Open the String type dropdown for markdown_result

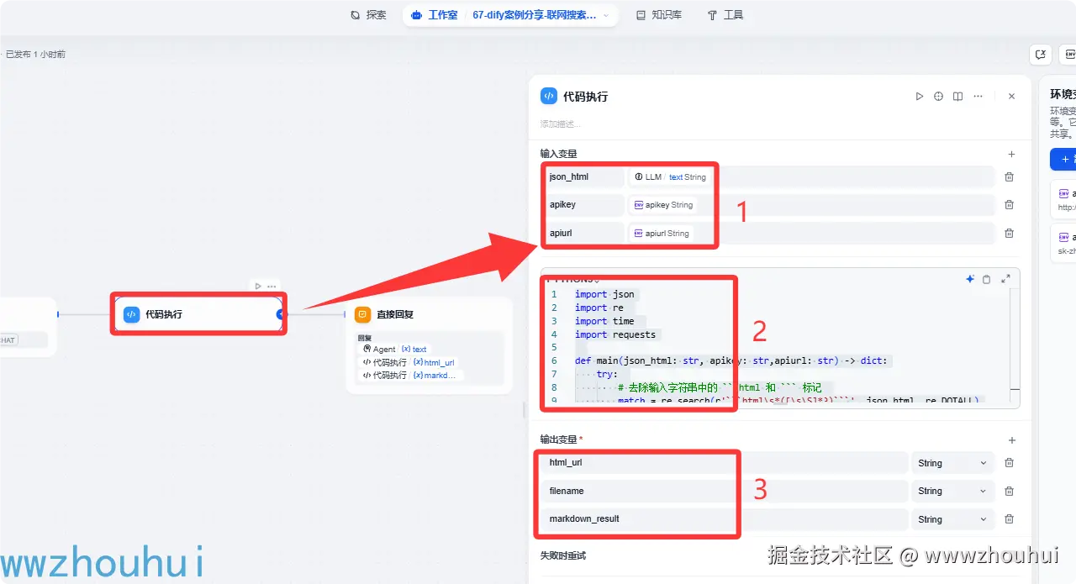tap(952, 519)
